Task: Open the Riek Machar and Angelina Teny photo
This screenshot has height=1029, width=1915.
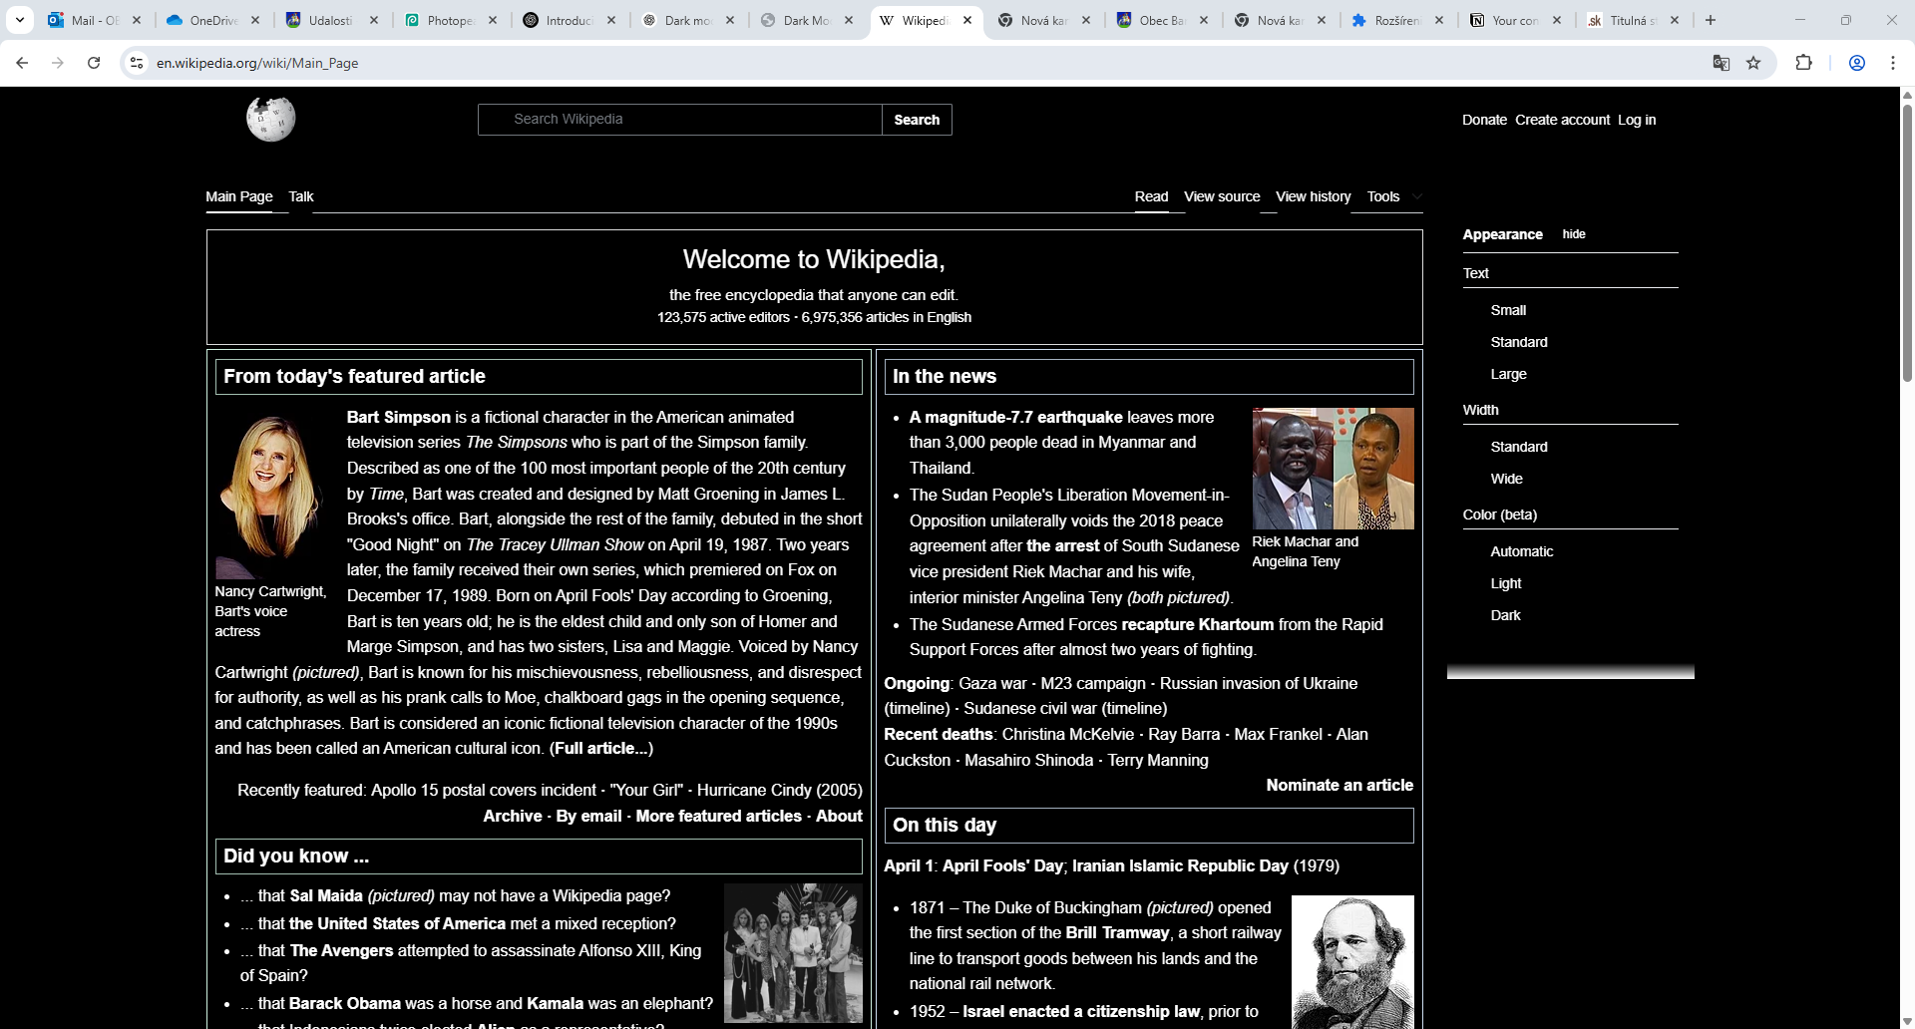Action: point(1333,469)
